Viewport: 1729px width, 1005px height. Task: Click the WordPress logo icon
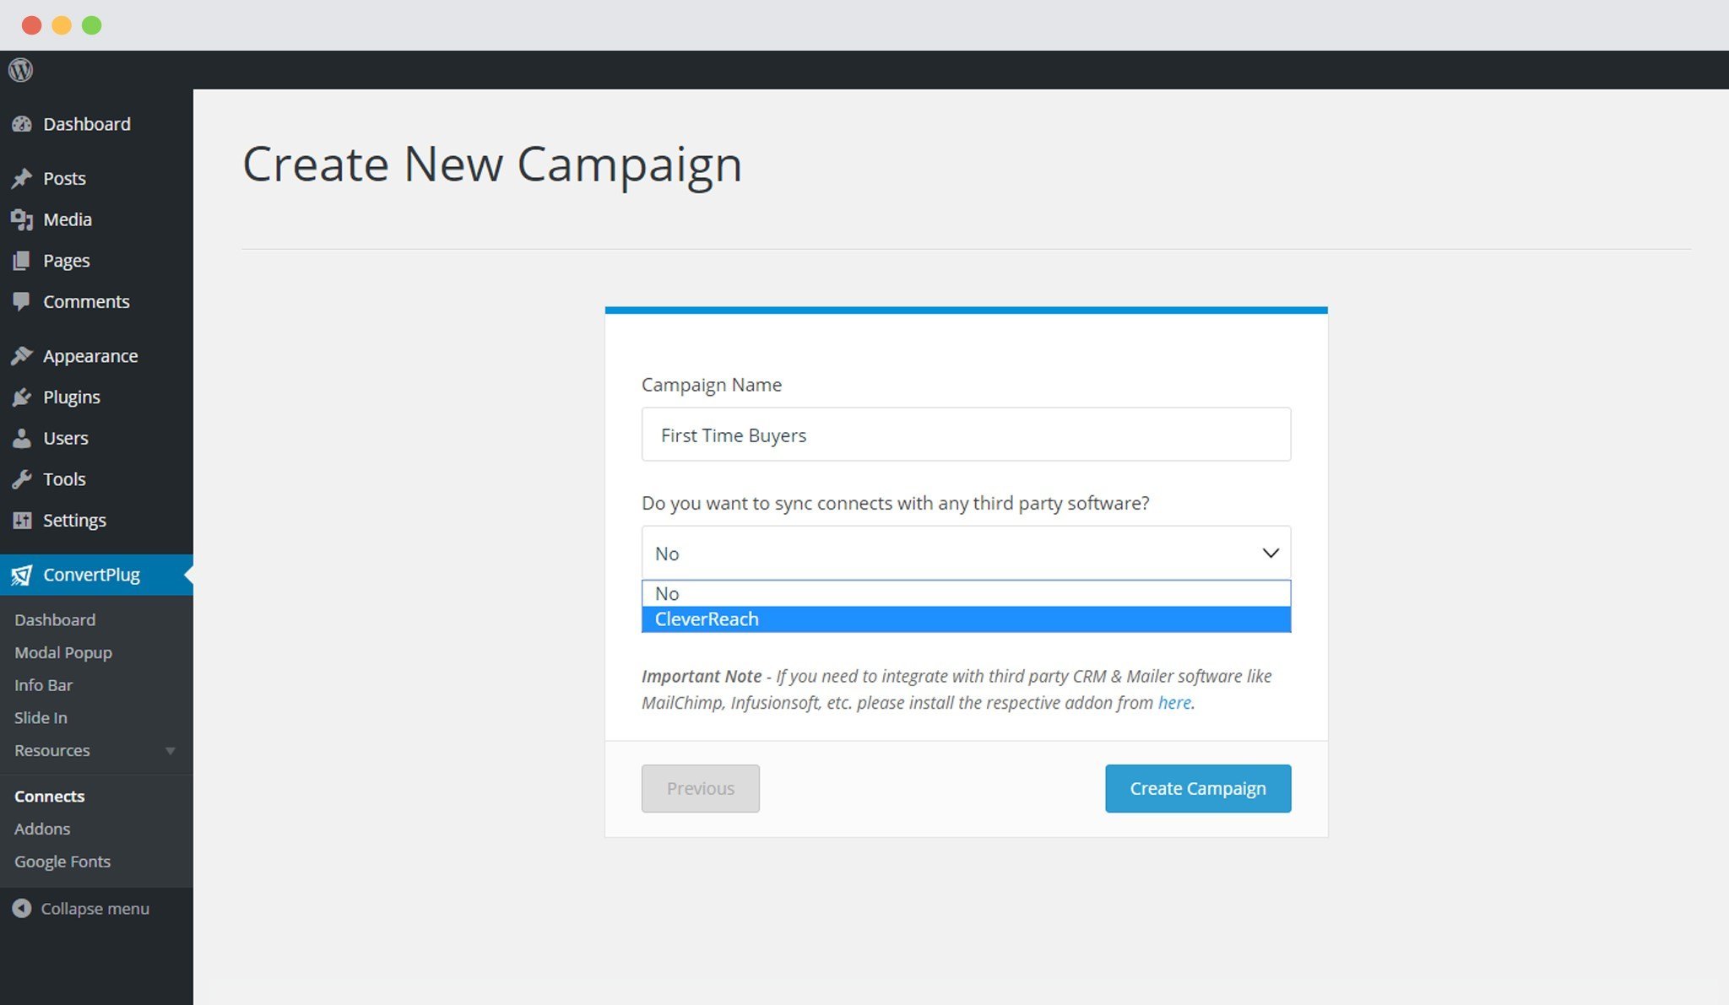pos(20,70)
